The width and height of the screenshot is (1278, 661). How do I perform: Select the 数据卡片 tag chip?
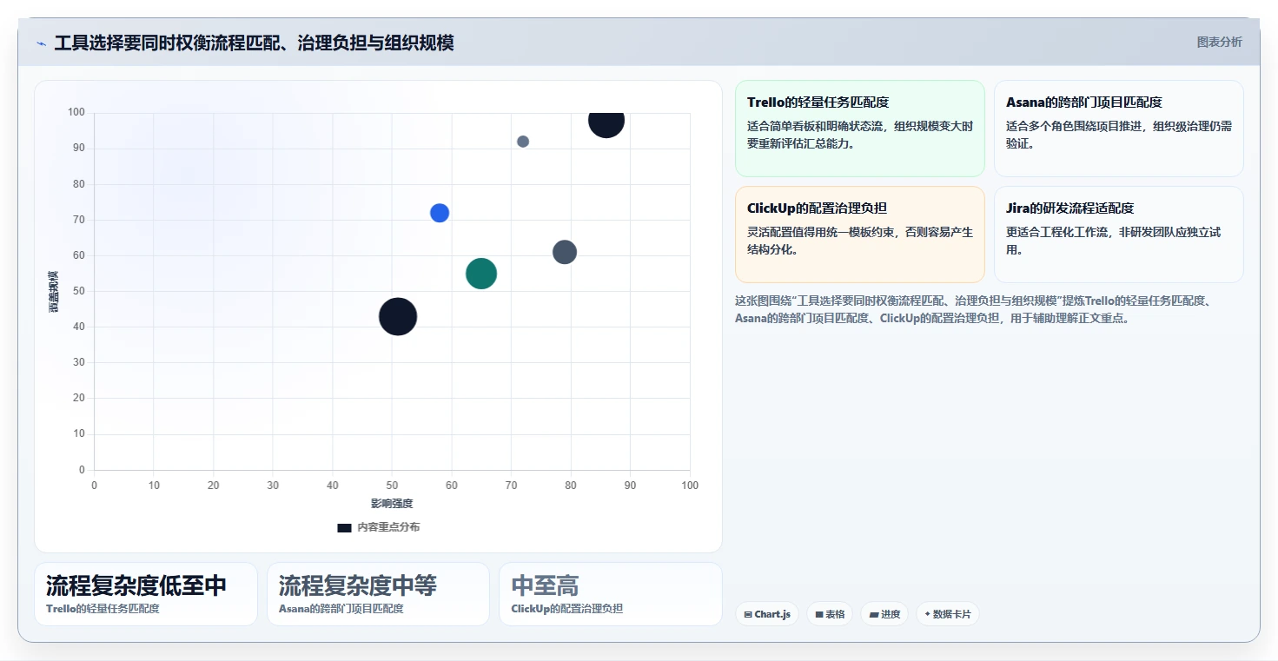pos(948,614)
